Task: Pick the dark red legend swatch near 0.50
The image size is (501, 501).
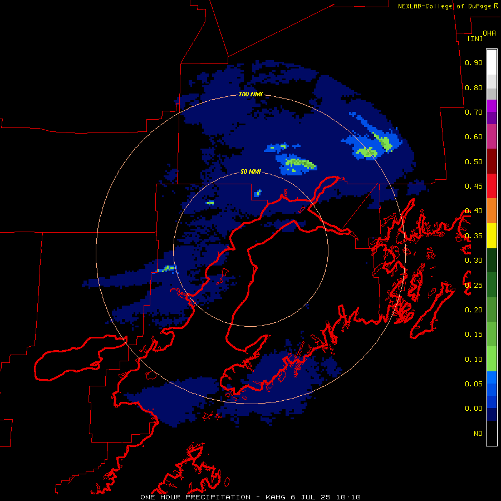Action: (x=492, y=161)
